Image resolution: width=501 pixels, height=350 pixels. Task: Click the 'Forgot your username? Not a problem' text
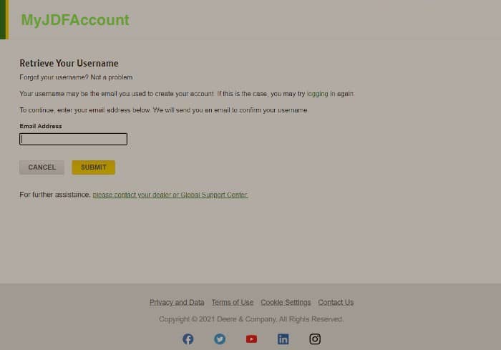click(76, 77)
